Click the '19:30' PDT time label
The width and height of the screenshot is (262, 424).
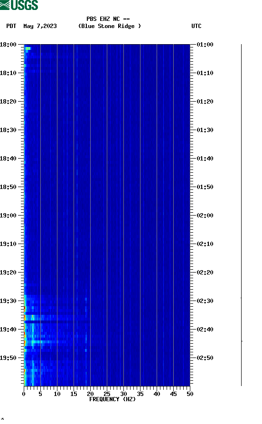(x=8, y=301)
